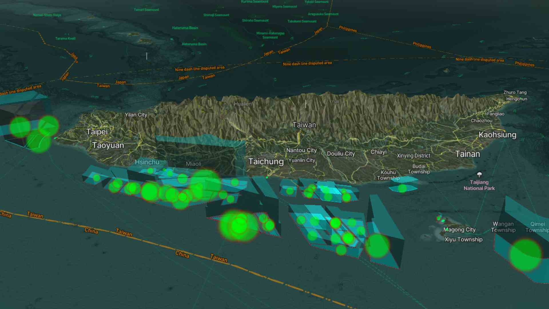Click the Tomari Seamount label

pyautogui.click(x=146, y=10)
